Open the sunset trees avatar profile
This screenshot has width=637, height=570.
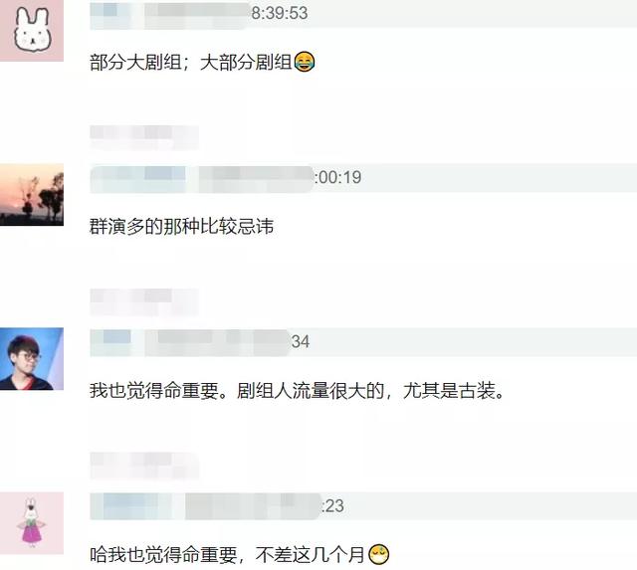point(32,194)
